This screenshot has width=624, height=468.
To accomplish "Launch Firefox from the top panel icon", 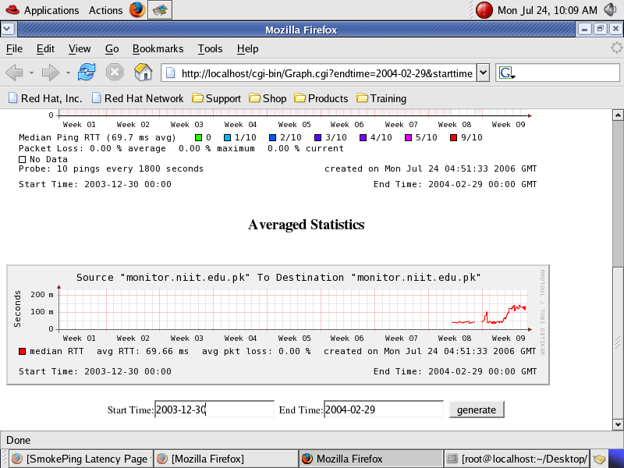I will pos(136,10).
